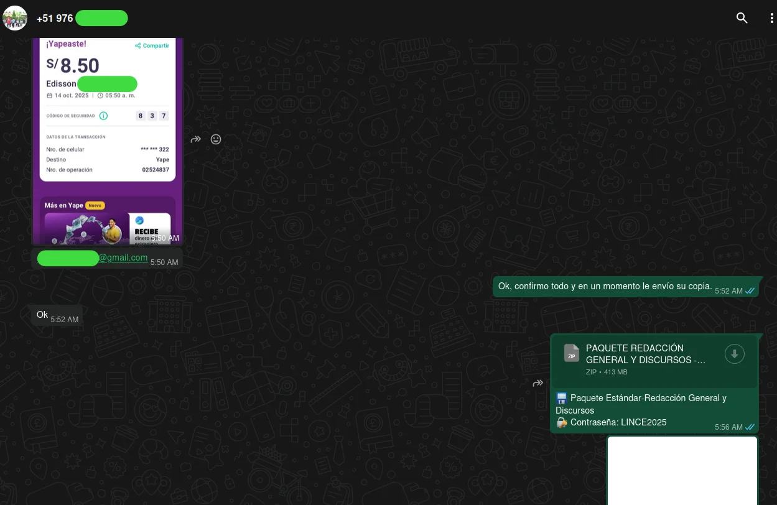777x505 pixels.
Task: Click read-receipt checkmarks on 5:52 AM sent message
Action: pos(750,291)
